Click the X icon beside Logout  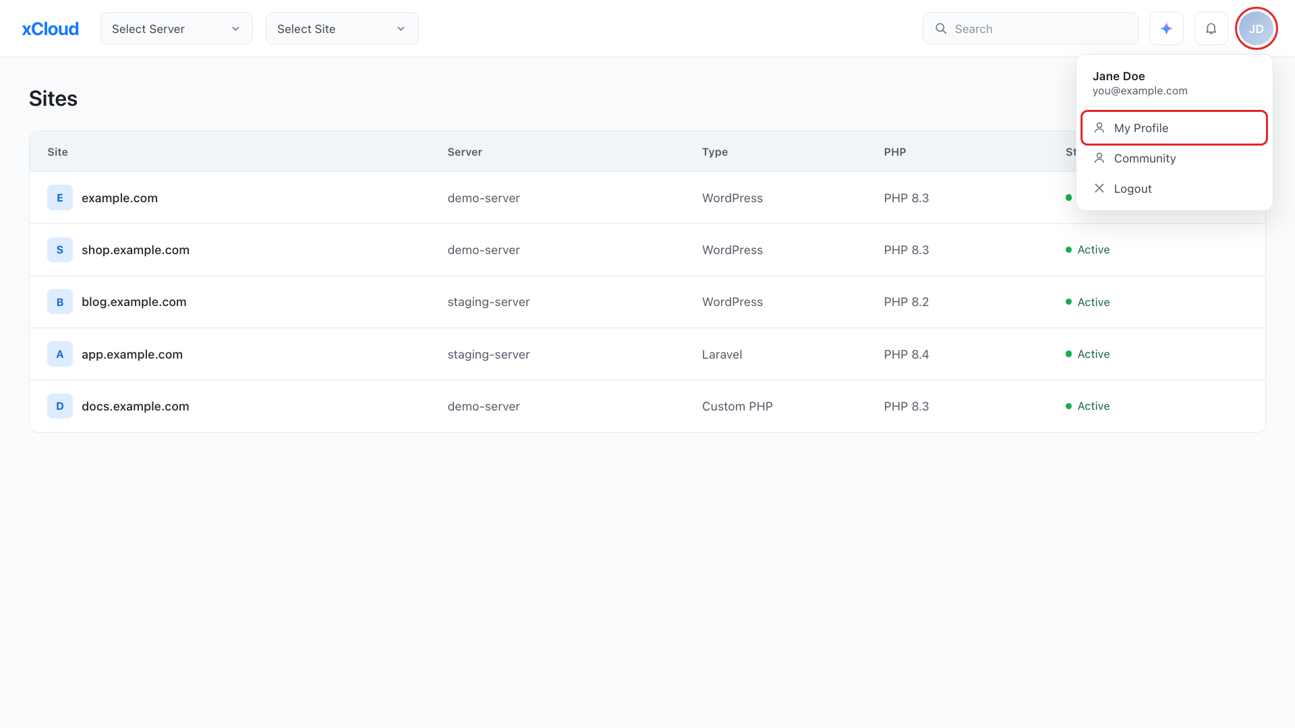[1099, 188]
